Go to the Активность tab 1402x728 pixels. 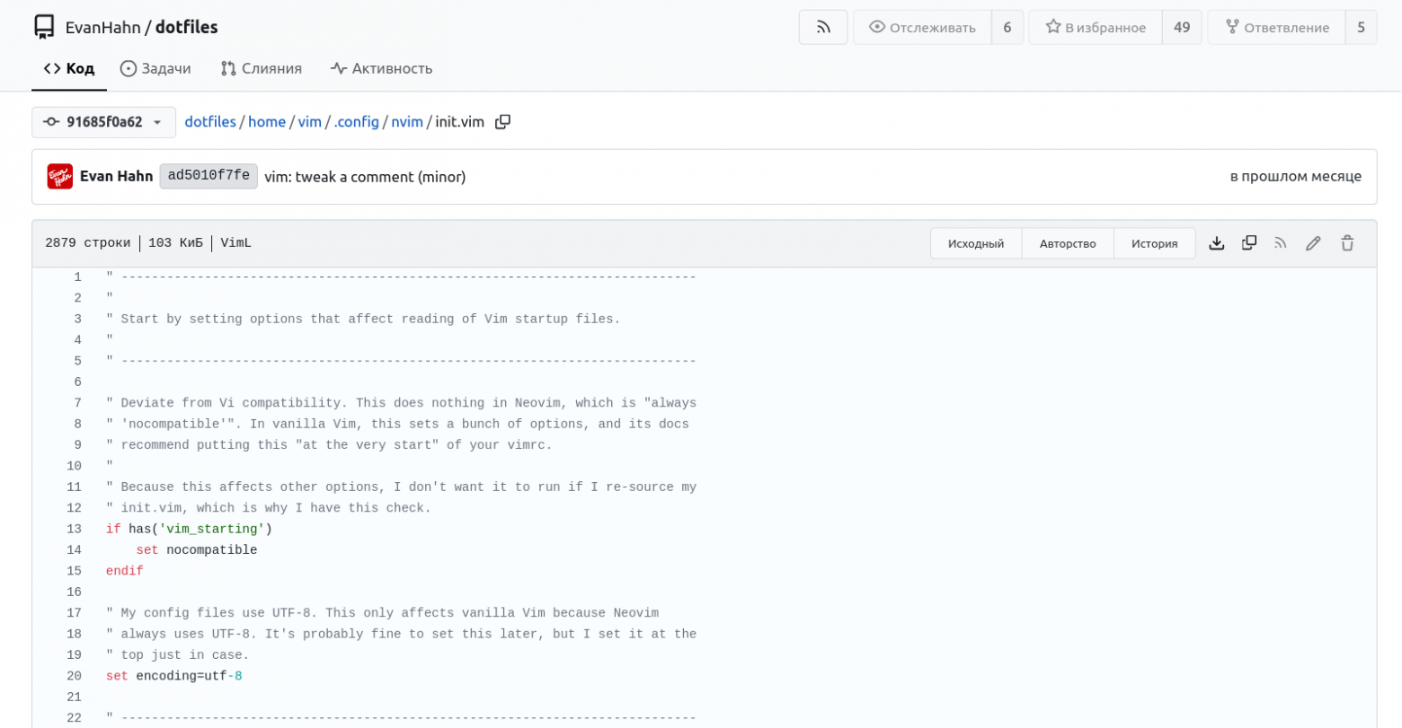tap(381, 68)
